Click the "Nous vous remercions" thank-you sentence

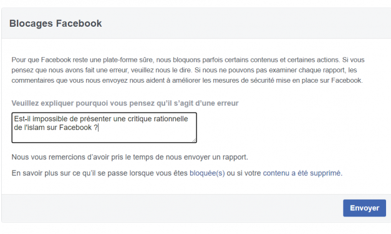tap(130, 157)
